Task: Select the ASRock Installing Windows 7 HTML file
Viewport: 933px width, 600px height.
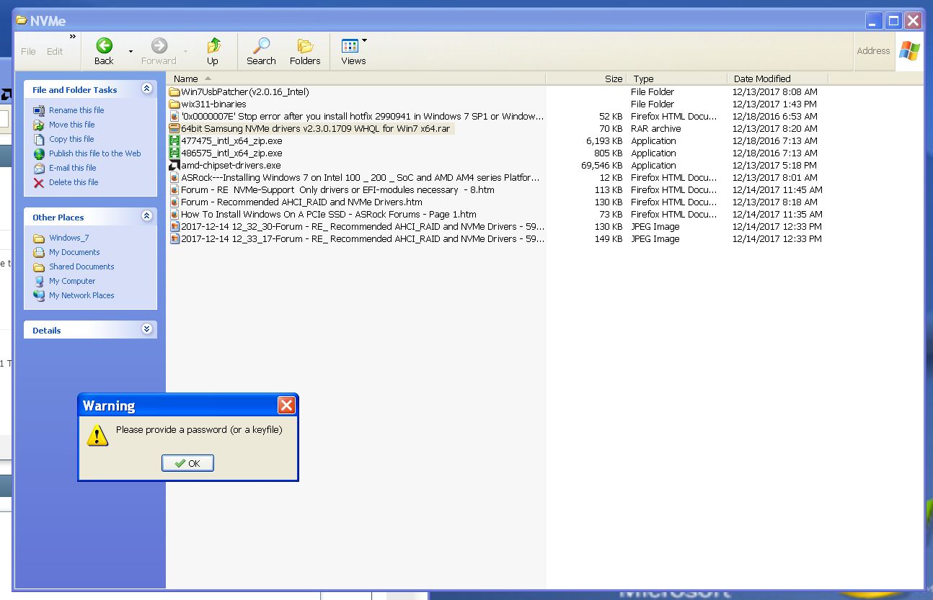Action: coord(361,177)
